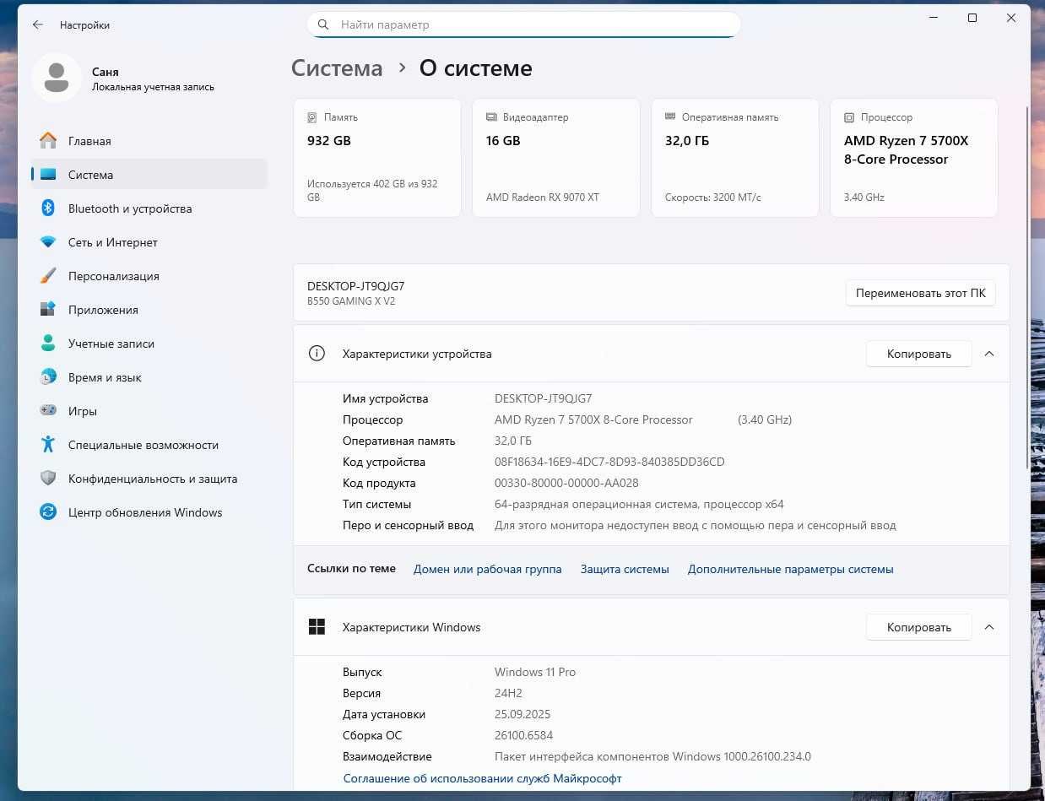This screenshot has height=801, width=1045.
Task: Click 64-разрядная операционная система value
Action: pyautogui.click(x=639, y=504)
